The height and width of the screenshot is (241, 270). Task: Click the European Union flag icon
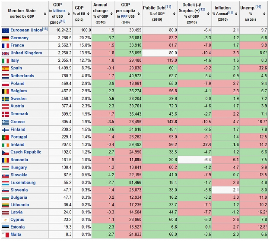[6, 31]
